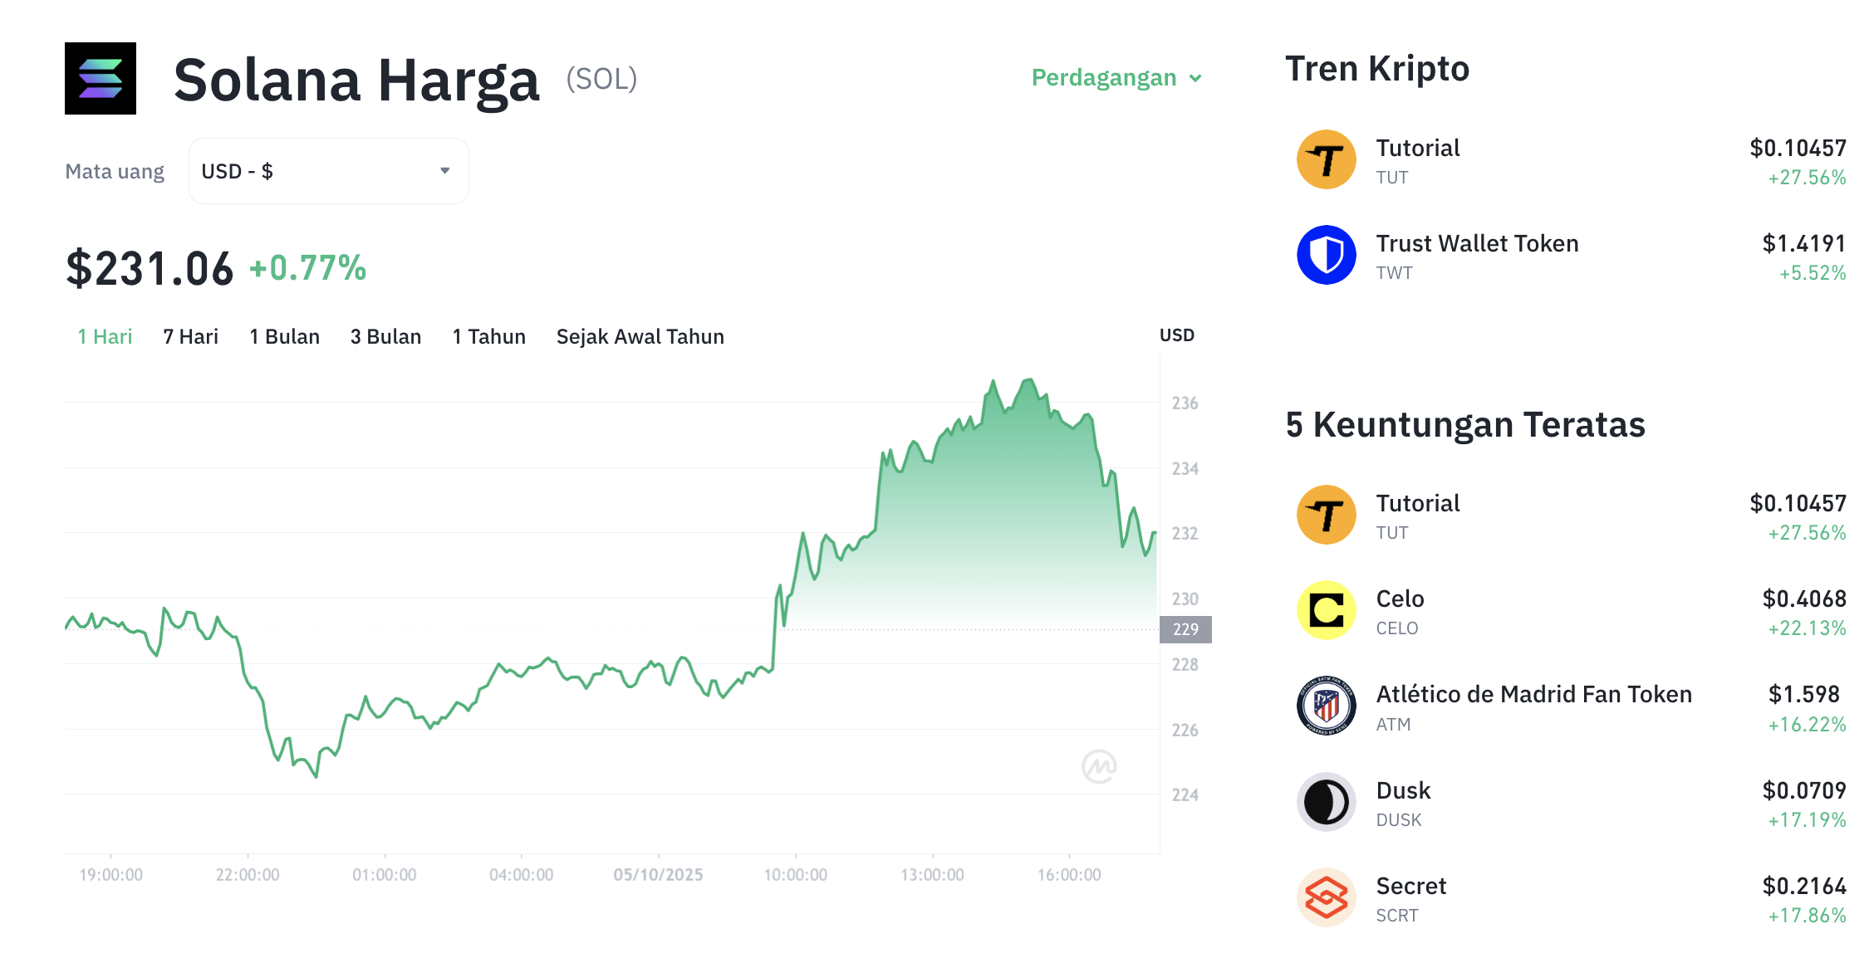Click the Dusk coin icon
Viewport: 1874px width, 958px height.
click(x=1326, y=803)
